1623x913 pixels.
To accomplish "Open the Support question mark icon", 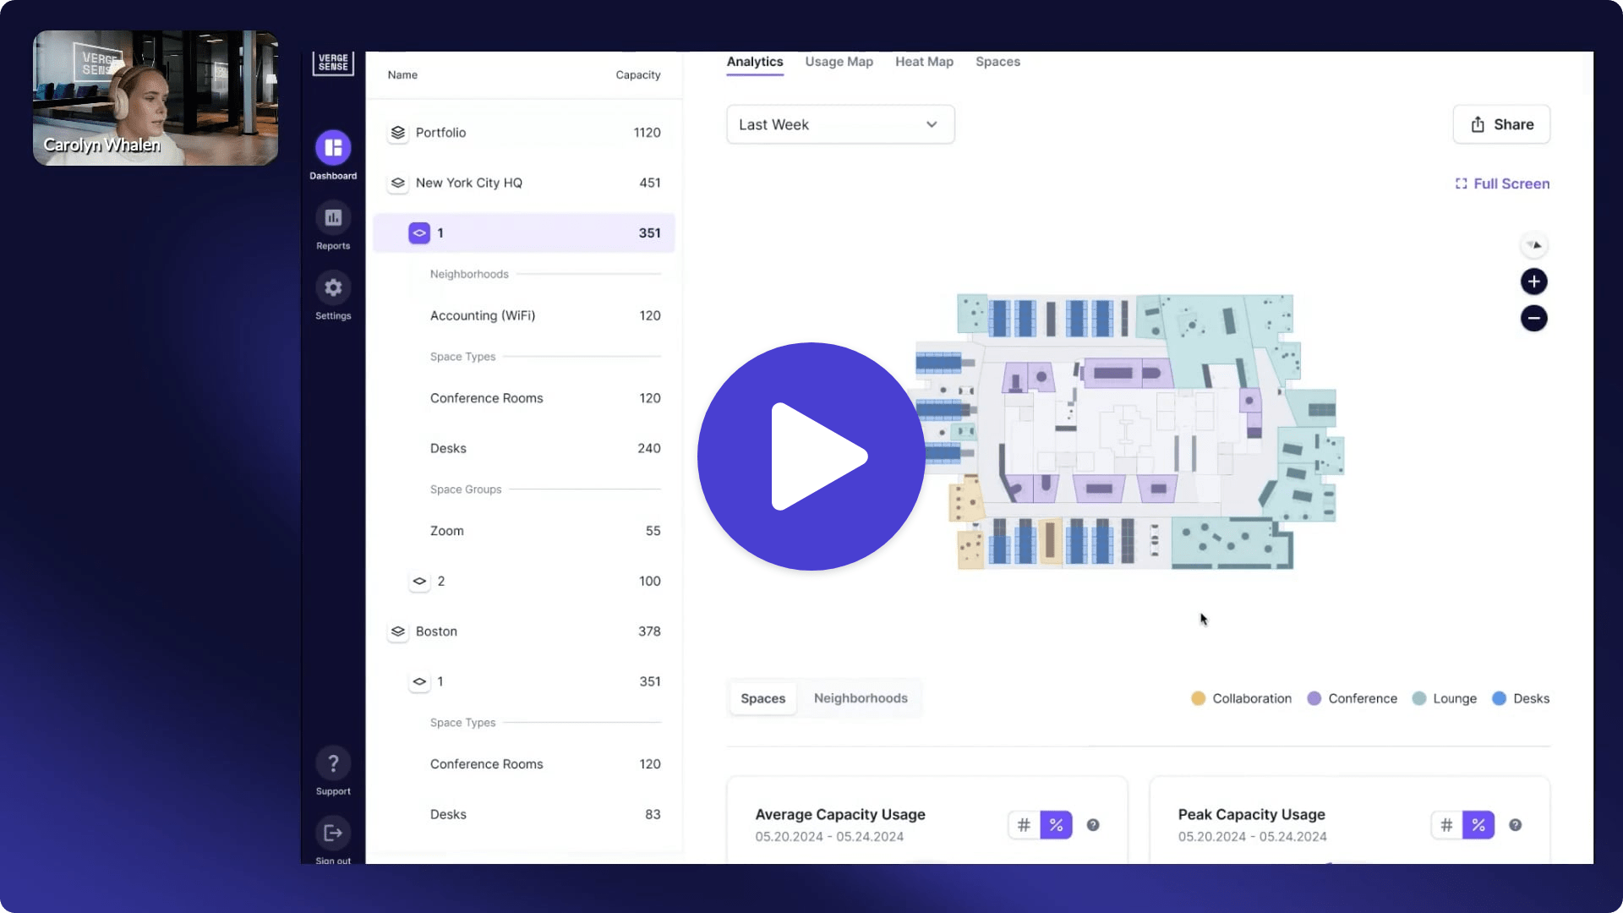I will click(x=333, y=763).
